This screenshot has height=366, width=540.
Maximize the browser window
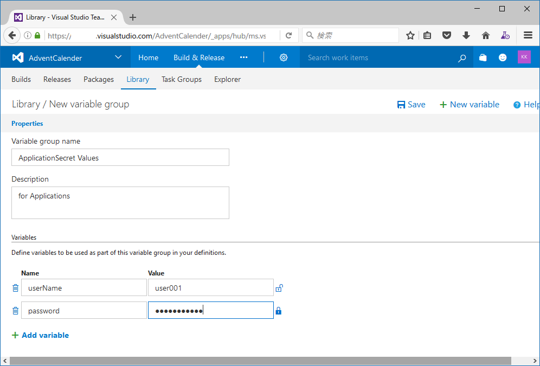[x=502, y=9]
